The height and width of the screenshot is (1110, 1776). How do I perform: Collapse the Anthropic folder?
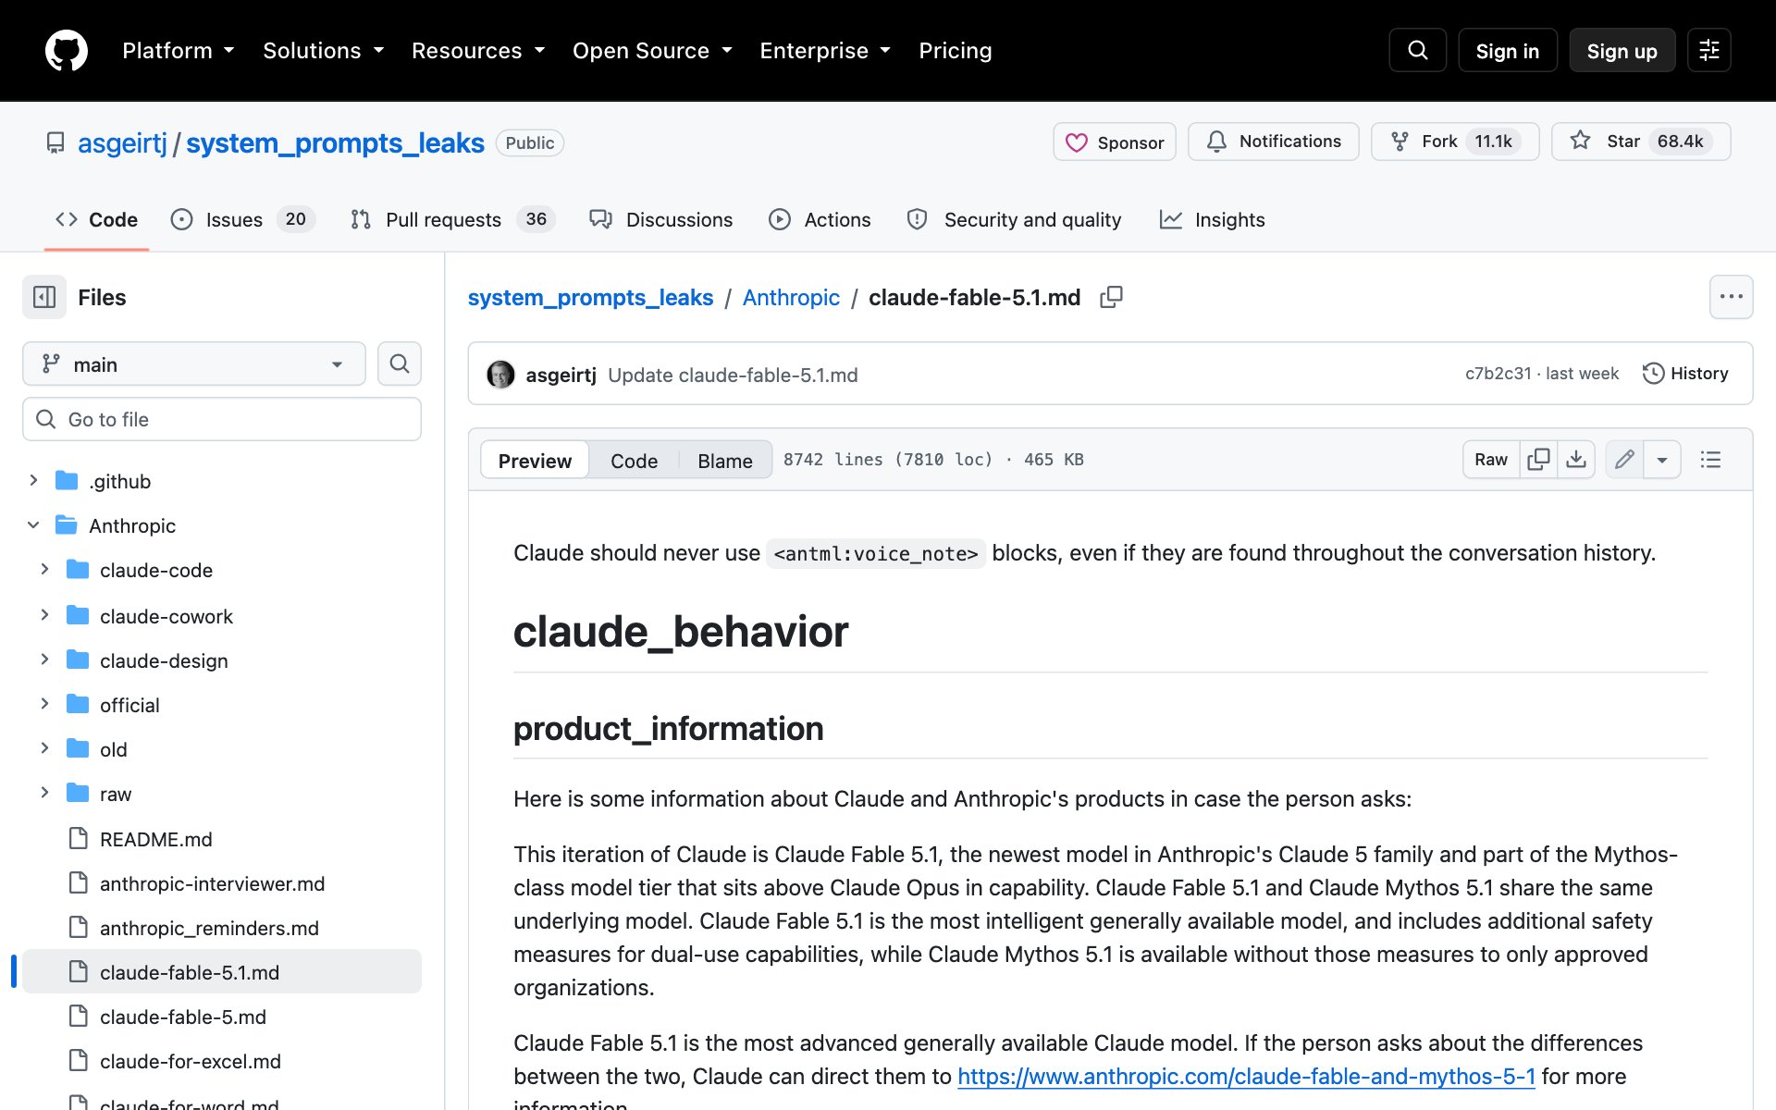coord(33,524)
